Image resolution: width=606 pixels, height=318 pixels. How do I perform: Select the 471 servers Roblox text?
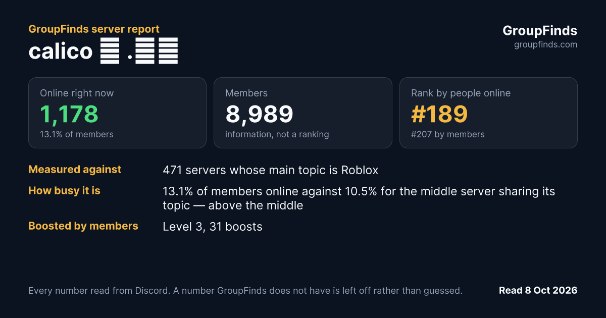[x=270, y=170]
